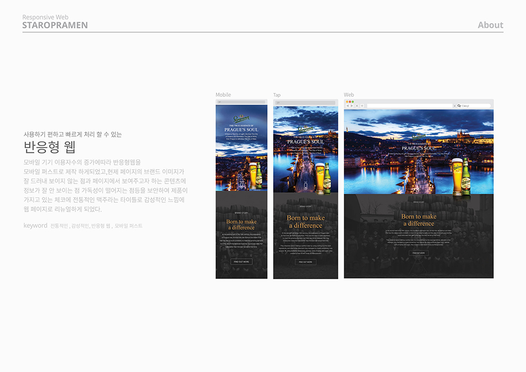Click the forward arrow in Web browser mockup
526x372 pixels.
pos(352,106)
